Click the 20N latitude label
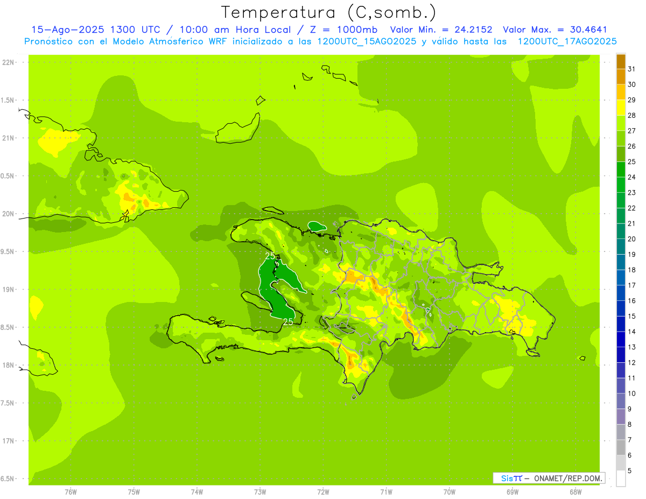 [8, 214]
